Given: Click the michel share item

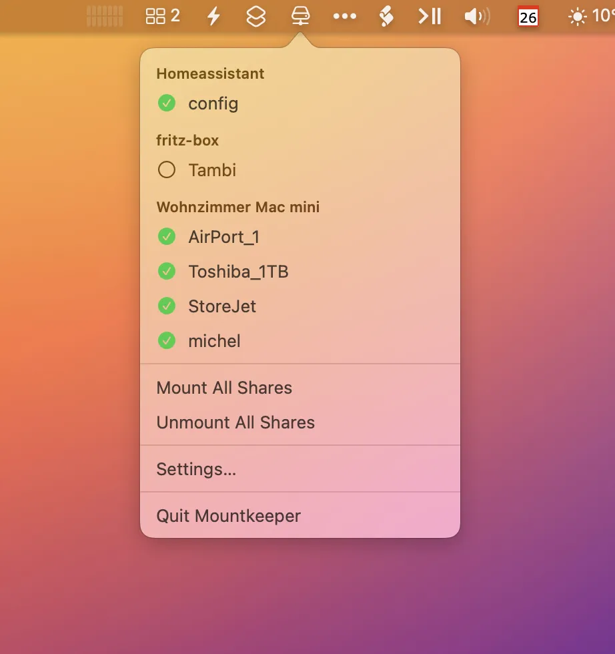Looking at the screenshot, I should 214,341.
